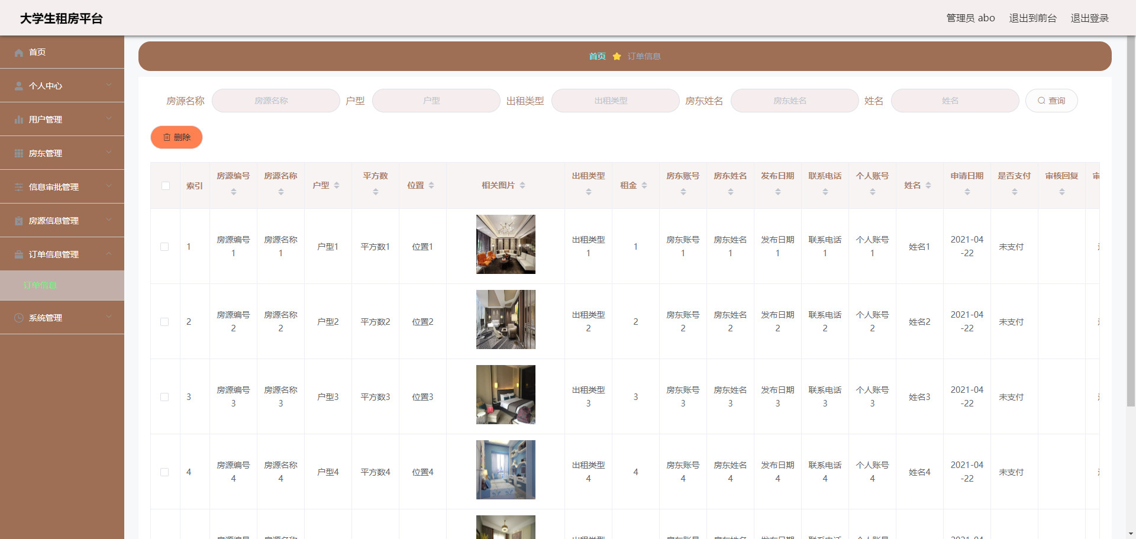
Task: Expand the 房东管理 menu chevron
Action: 109,153
